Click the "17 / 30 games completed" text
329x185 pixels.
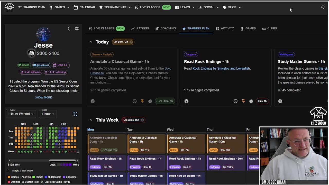point(108,90)
